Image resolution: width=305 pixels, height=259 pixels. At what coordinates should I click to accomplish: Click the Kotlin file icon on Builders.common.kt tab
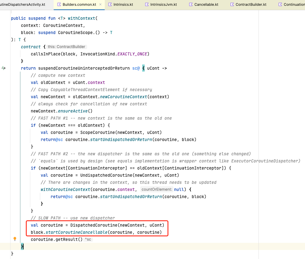(59, 4)
